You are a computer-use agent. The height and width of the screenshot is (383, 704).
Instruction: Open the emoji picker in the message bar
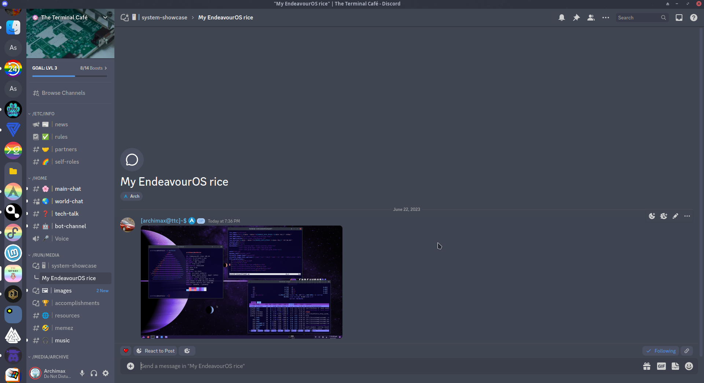(689, 366)
